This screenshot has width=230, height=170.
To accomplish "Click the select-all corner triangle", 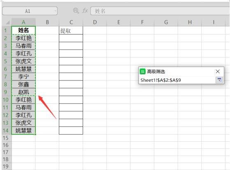I will click(x=7, y=22).
